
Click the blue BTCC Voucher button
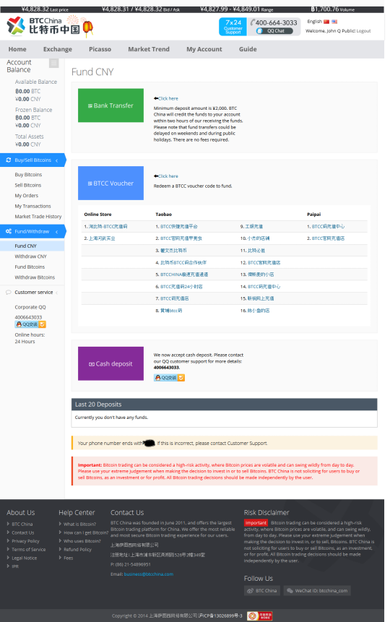[110, 183]
